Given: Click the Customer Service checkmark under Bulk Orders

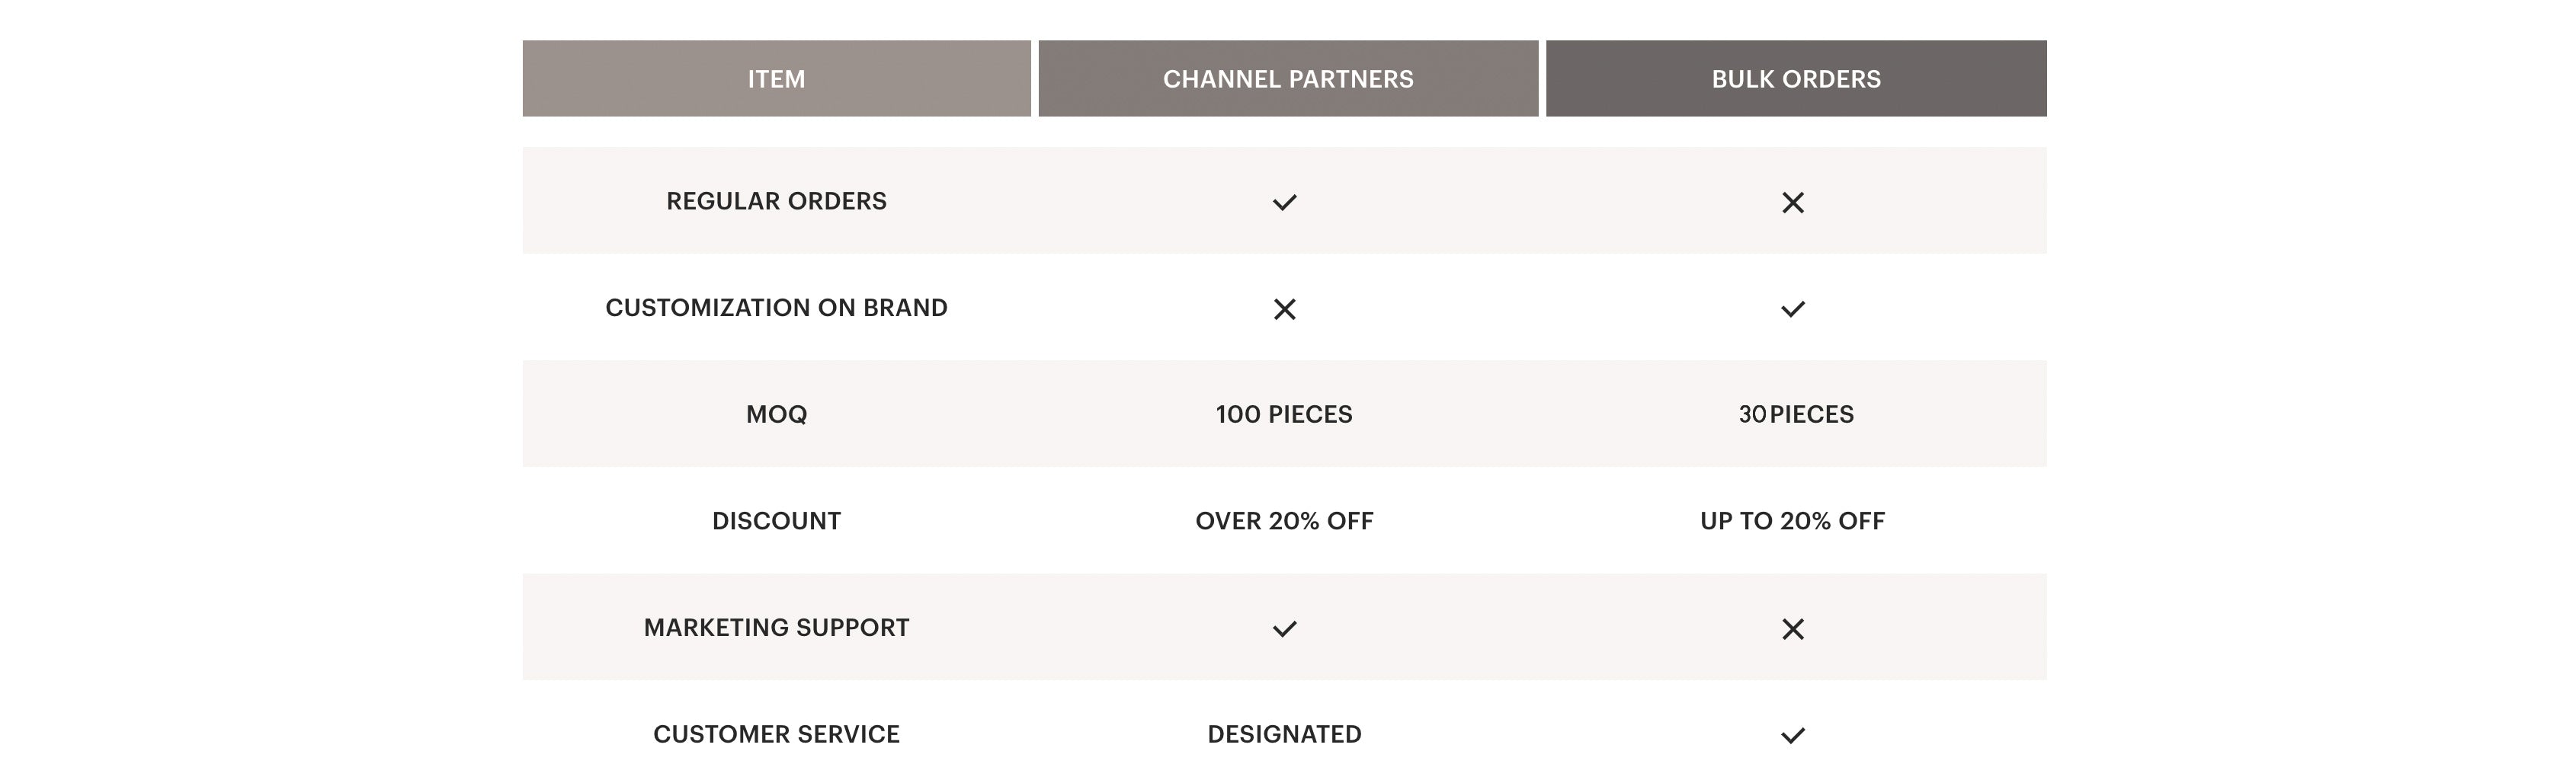Looking at the screenshot, I should [1792, 736].
